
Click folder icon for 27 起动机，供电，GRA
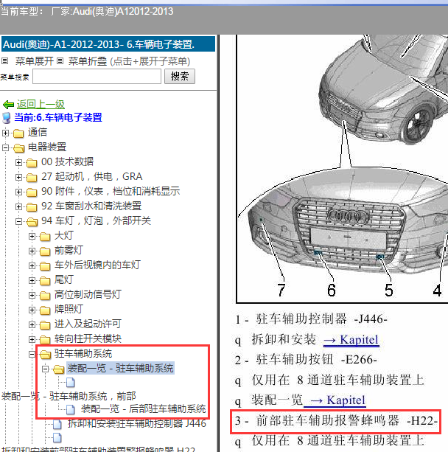point(32,178)
